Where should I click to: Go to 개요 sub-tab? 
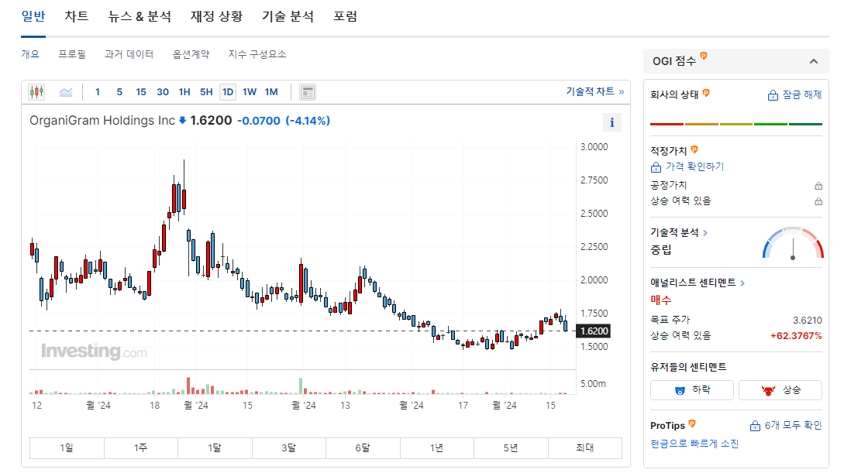[30, 54]
